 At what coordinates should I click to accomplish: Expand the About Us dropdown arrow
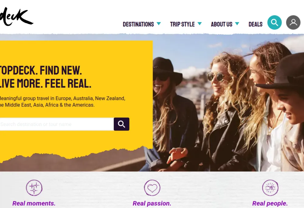pos(237,24)
